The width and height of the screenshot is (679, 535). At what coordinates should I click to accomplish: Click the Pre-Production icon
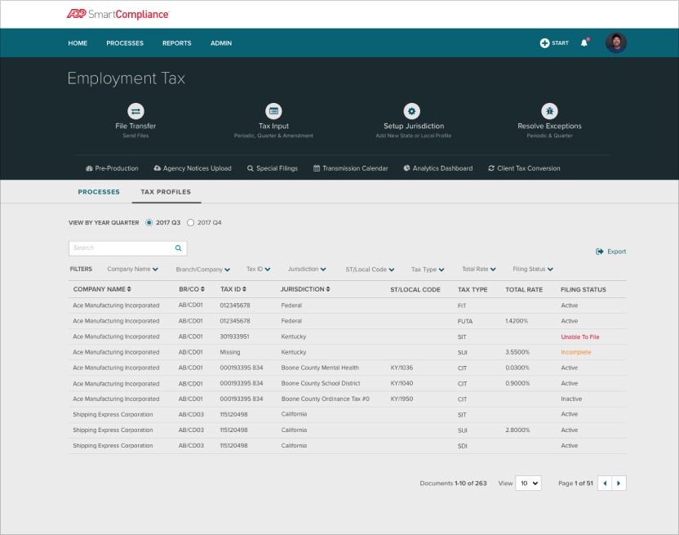[x=89, y=168]
